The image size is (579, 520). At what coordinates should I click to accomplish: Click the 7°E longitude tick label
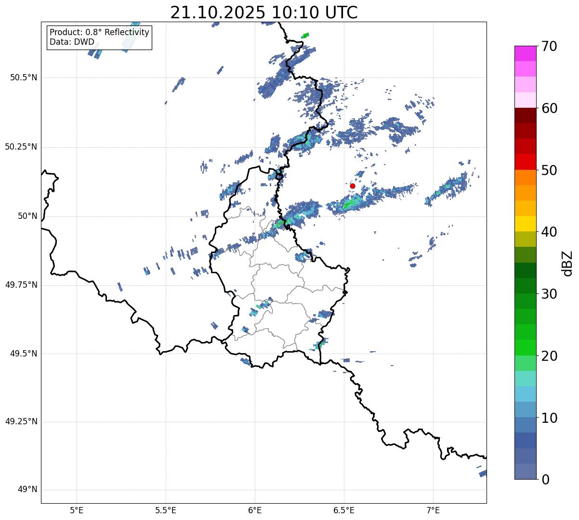tap(433, 510)
